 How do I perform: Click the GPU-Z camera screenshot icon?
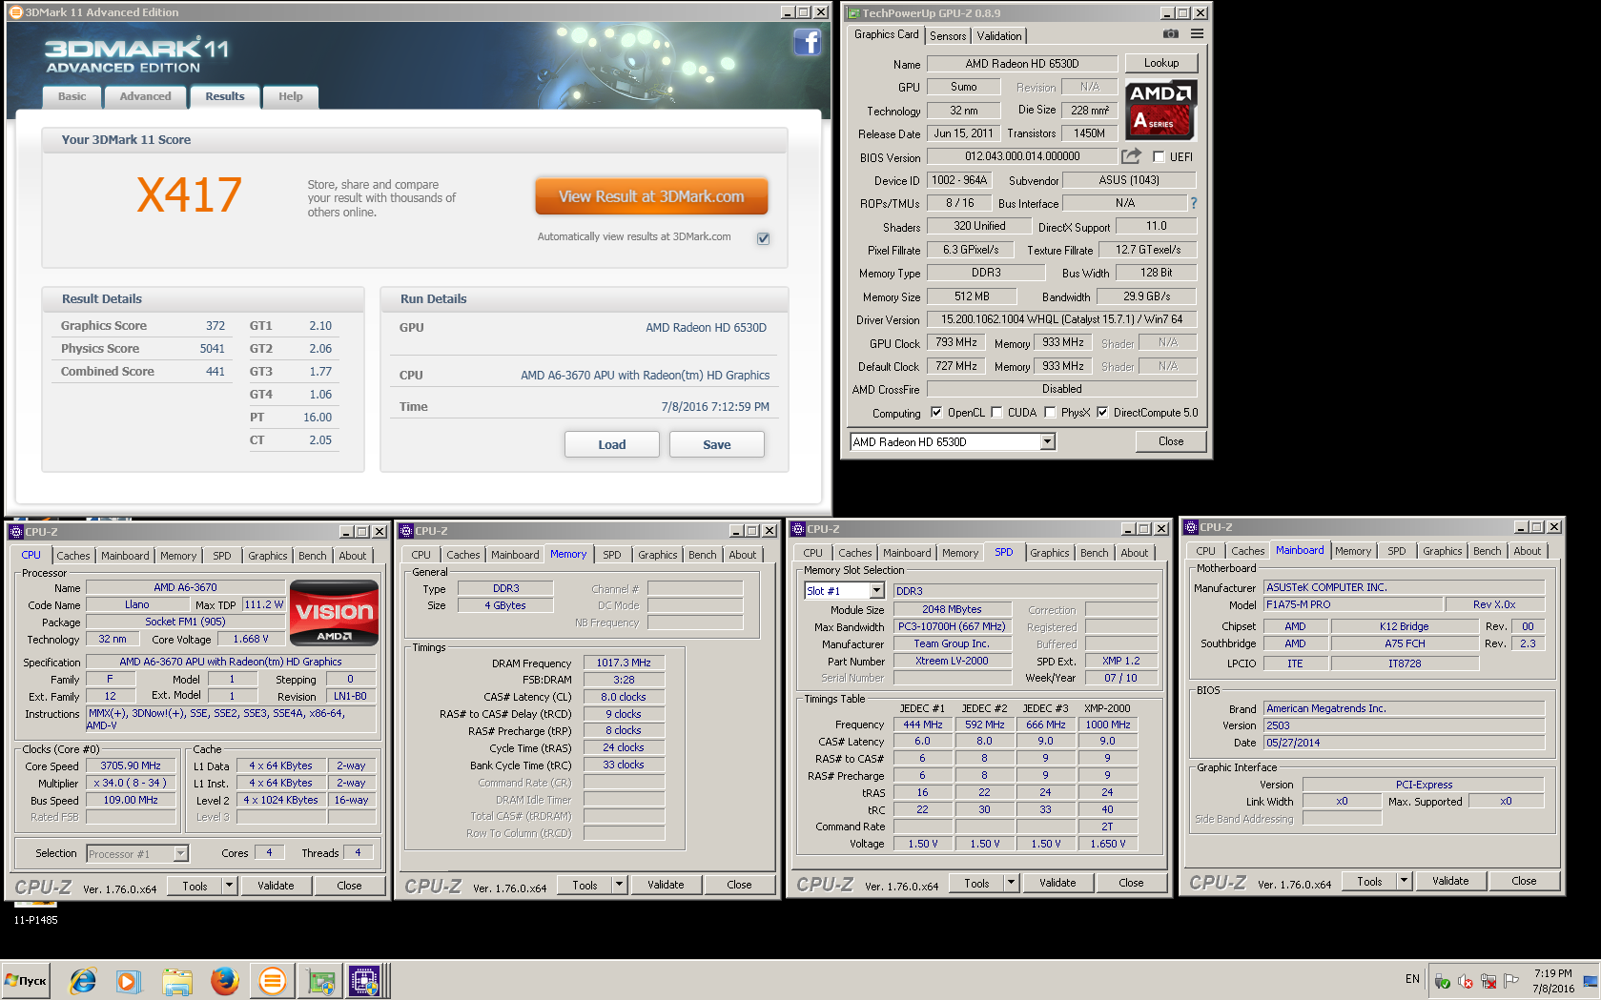1170,34
